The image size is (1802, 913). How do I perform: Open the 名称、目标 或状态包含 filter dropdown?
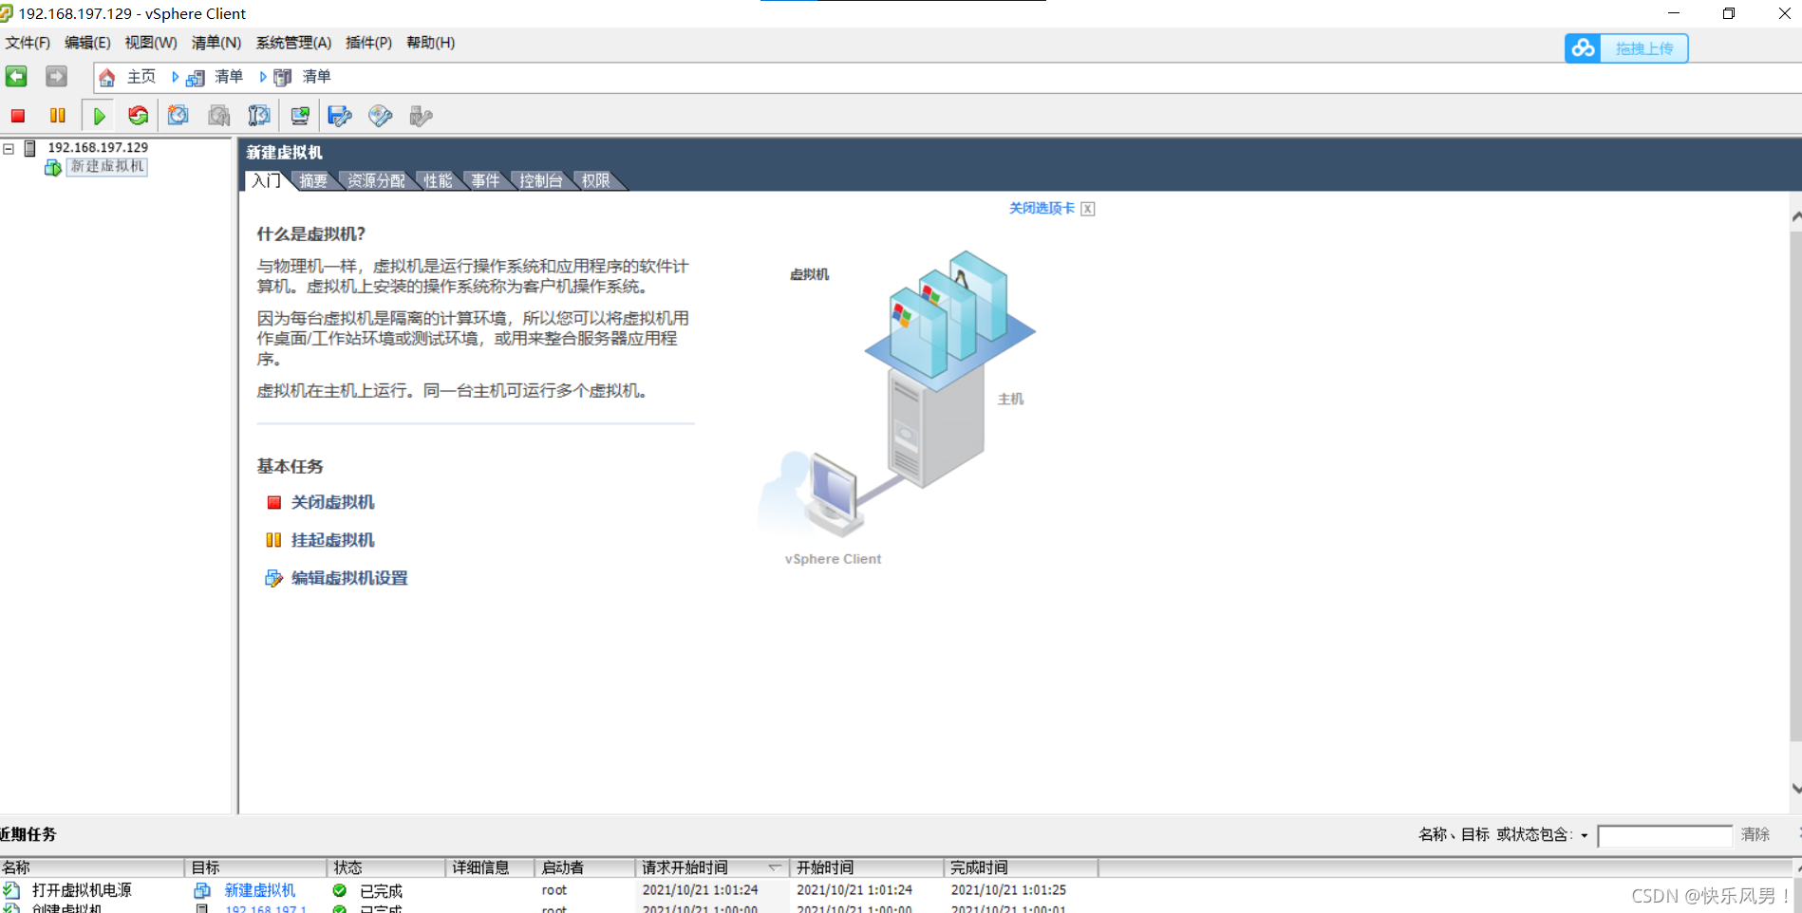pos(1584,835)
